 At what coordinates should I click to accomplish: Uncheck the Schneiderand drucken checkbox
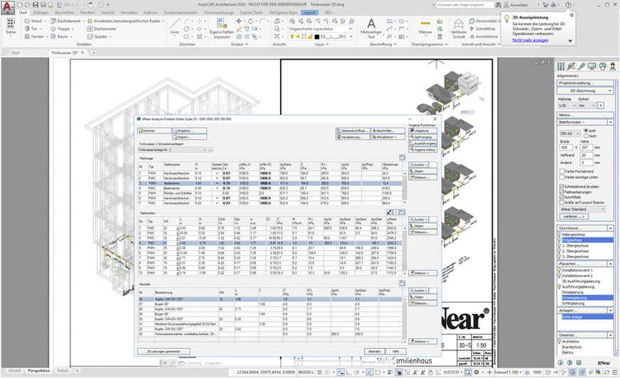[x=562, y=185]
